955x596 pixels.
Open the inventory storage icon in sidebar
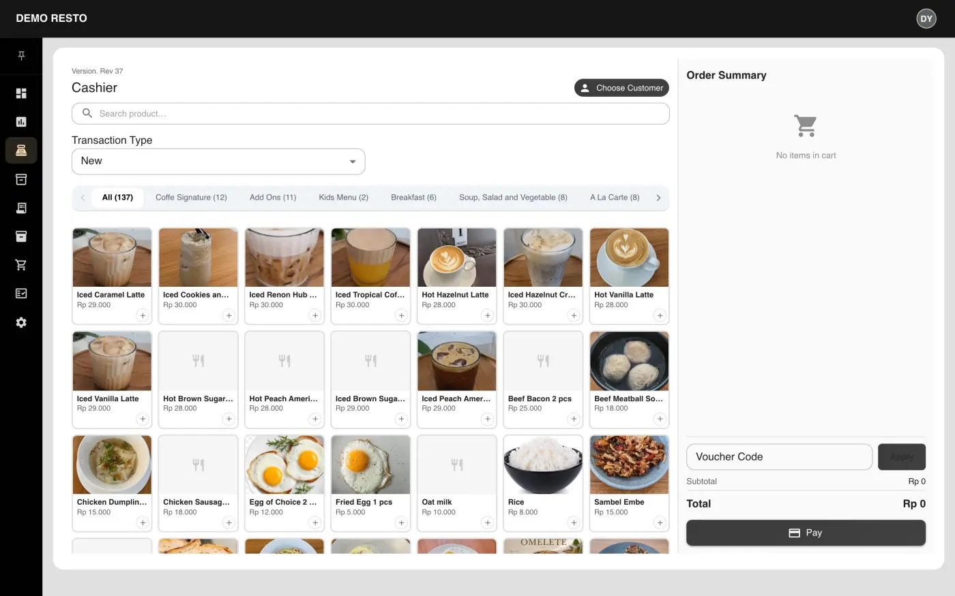21,236
